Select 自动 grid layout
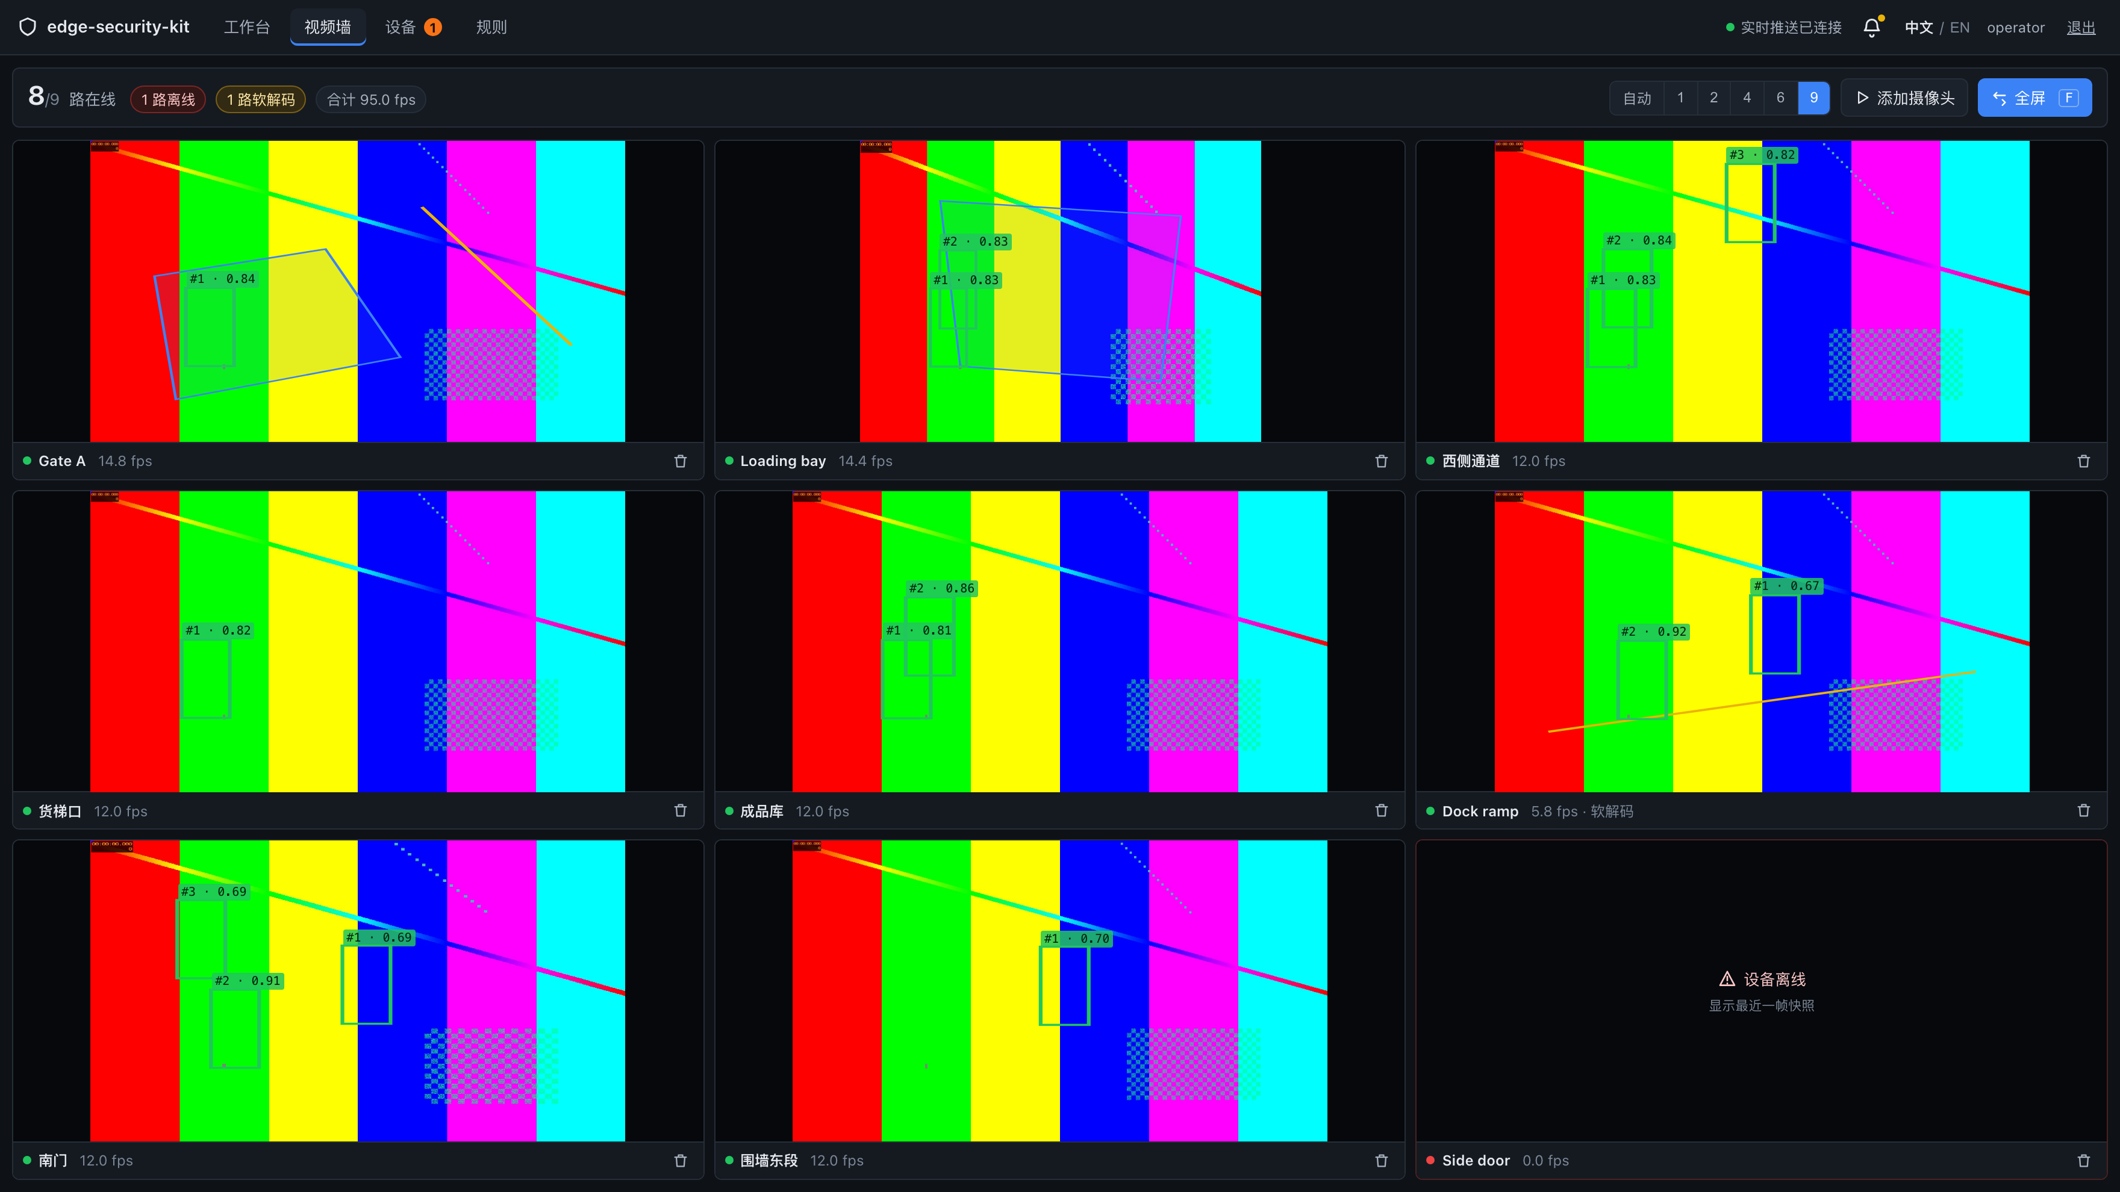Image resolution: width=2120 pixels, height=1192 pixels. click(1637, 98)
